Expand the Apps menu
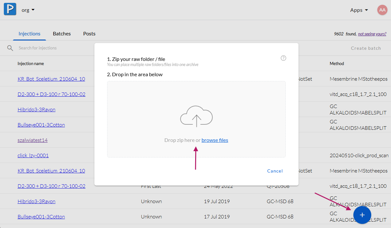 point(359,10)
